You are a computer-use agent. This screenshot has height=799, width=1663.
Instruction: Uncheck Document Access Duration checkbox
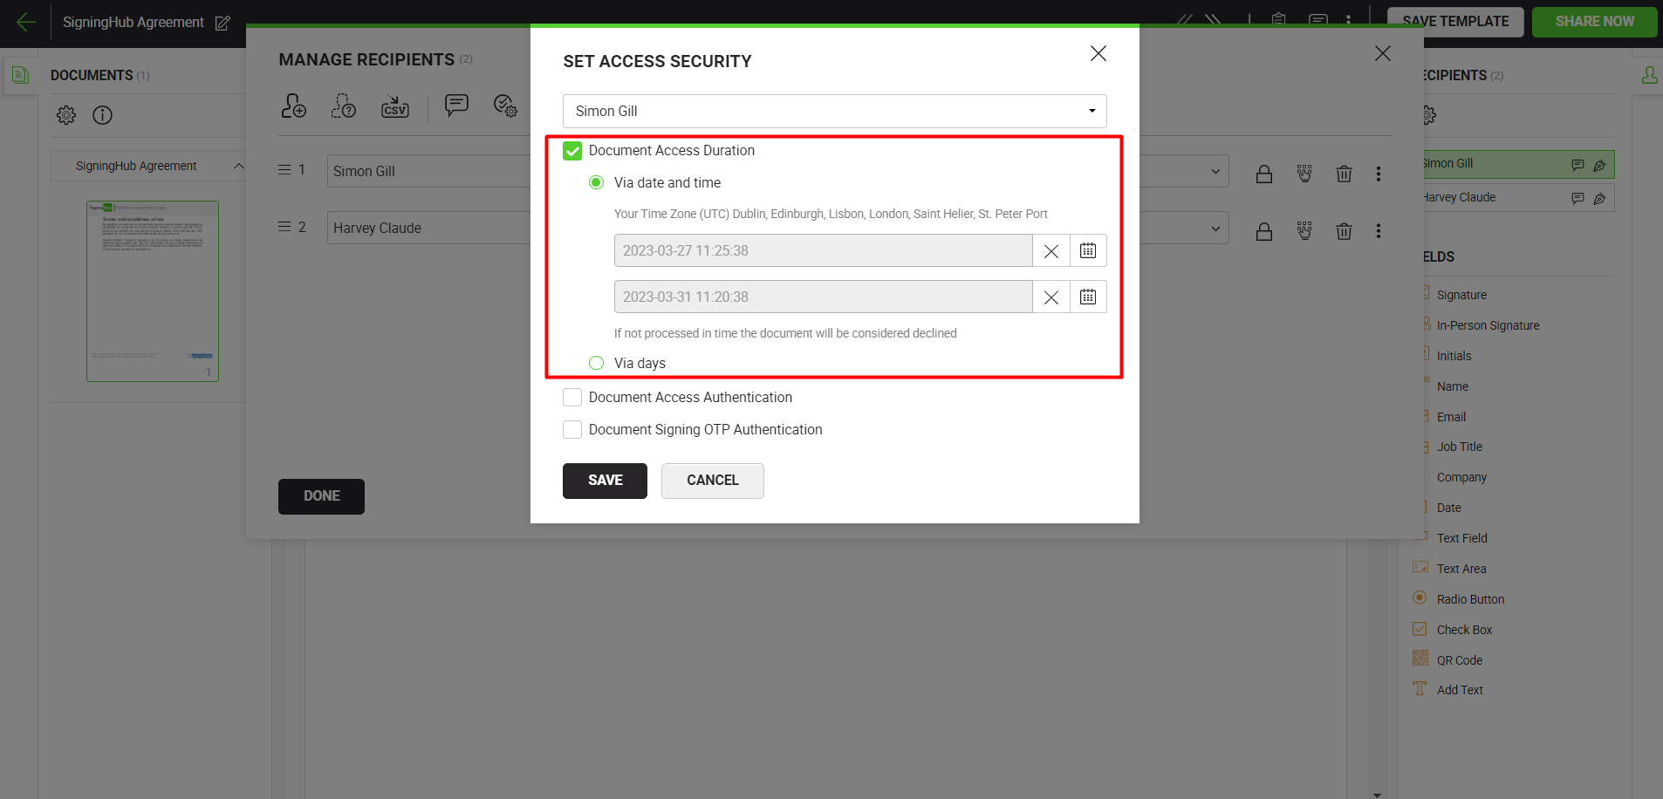572,151
